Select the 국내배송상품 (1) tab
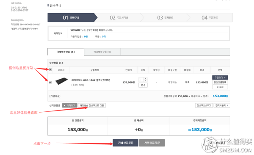The image size is (254, 155). coord(66,52)
